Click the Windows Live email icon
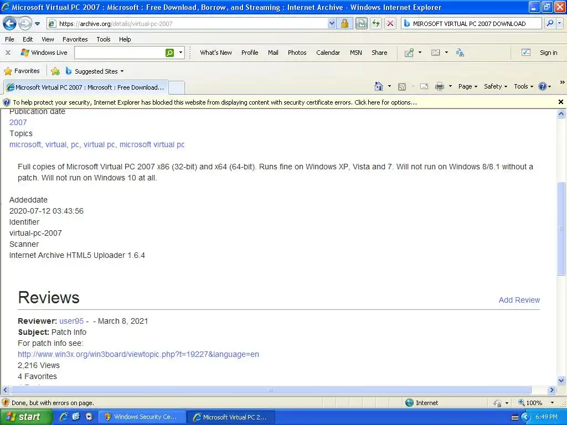The width and height of the screenshot is (567, 425). [435, 53]
